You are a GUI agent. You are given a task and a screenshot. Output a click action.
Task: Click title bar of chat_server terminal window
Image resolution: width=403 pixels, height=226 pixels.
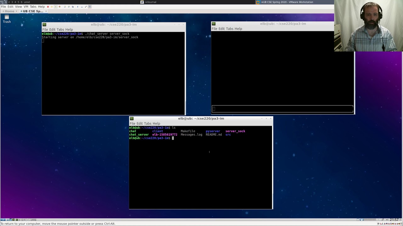point(114,24)
